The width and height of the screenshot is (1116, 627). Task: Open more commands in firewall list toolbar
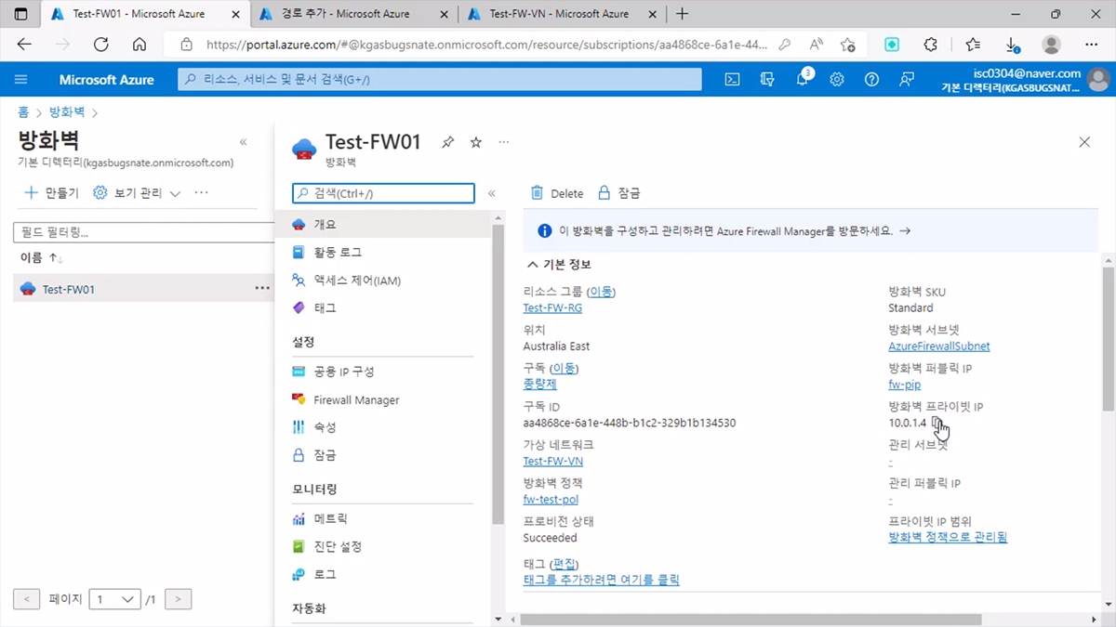(202, 193)
